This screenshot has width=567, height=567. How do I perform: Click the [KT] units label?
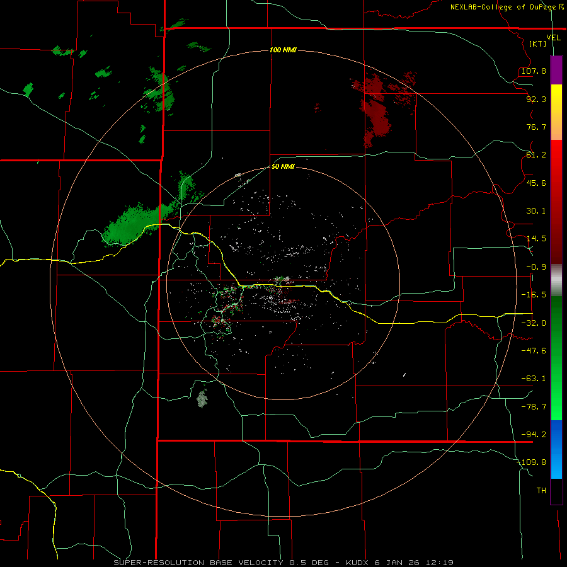538,43
